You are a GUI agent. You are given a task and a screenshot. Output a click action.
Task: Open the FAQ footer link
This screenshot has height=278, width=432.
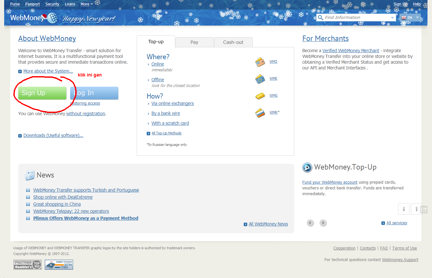tap(384, 248)
